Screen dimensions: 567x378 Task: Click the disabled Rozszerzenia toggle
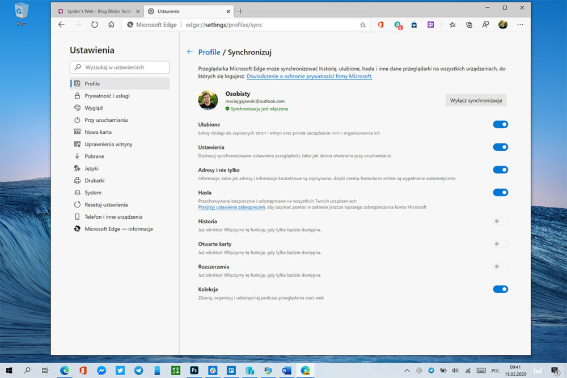pos(501,267)
